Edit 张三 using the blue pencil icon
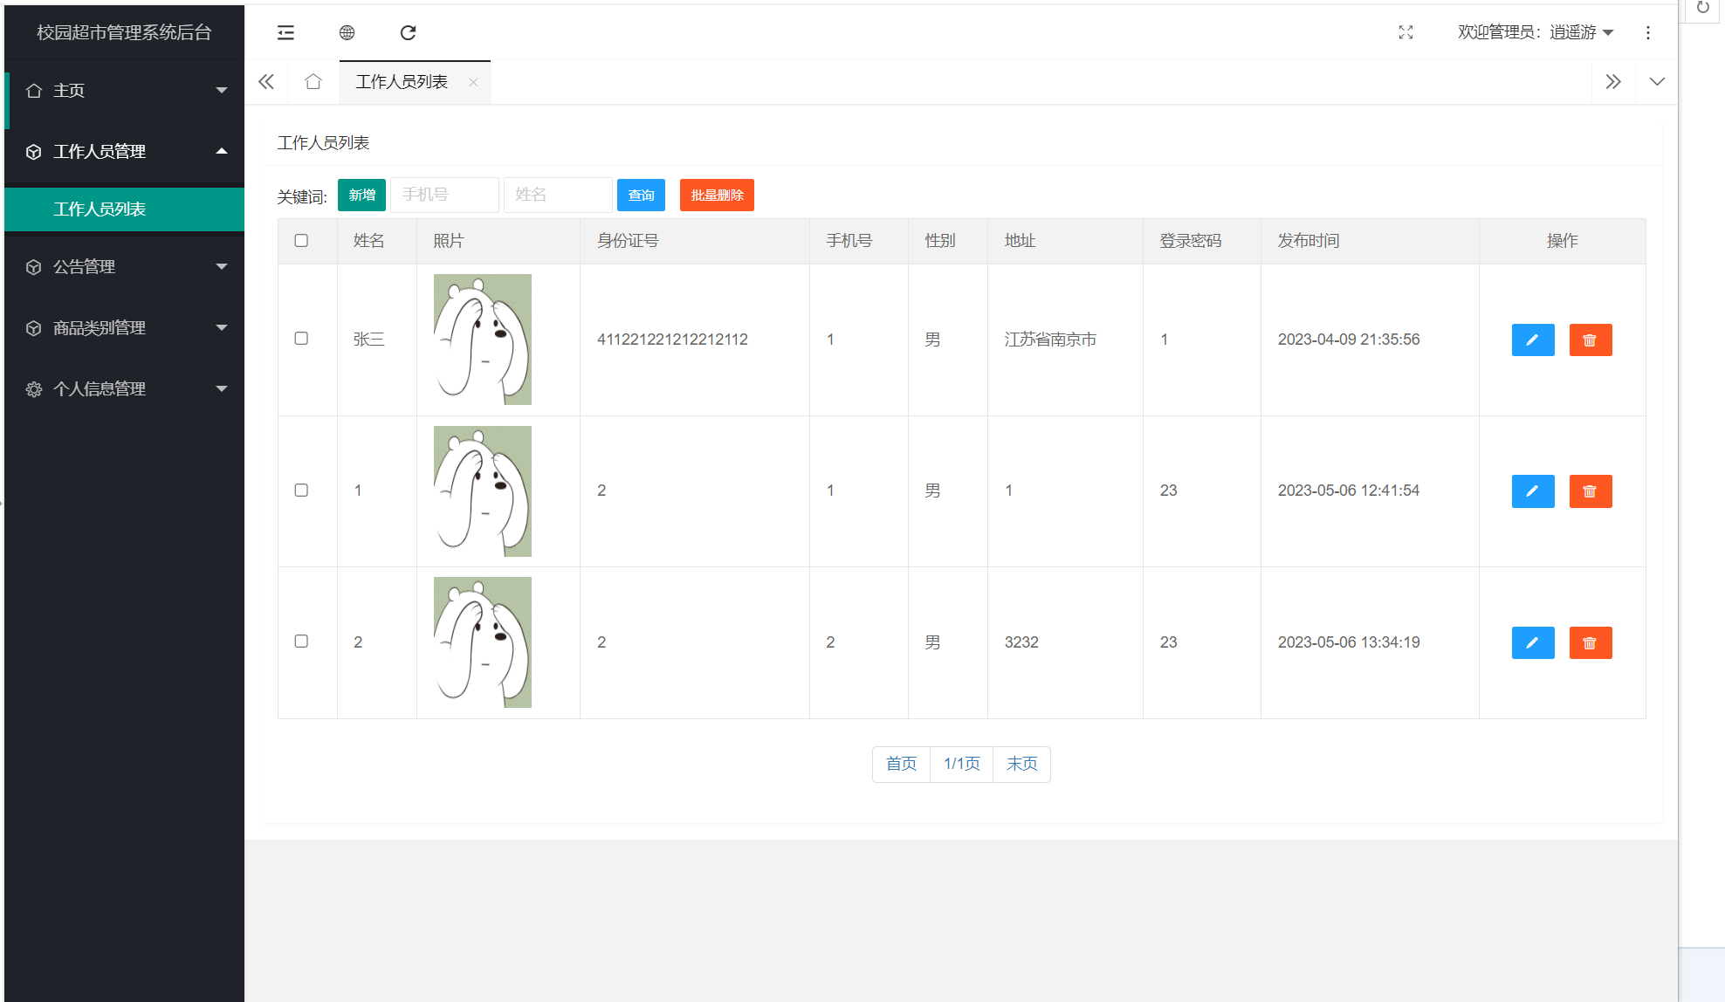 click(x=1533, y=340)
